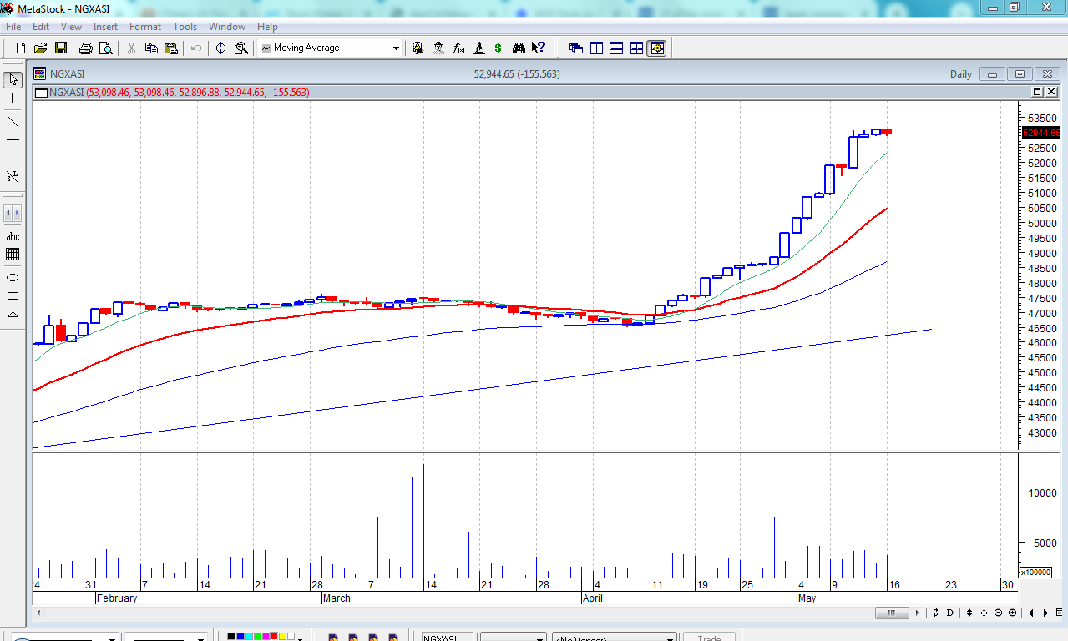Screen dimensions: 1068x641
Task: Select the horizontal line drawing tool
Action: (13, 139)
